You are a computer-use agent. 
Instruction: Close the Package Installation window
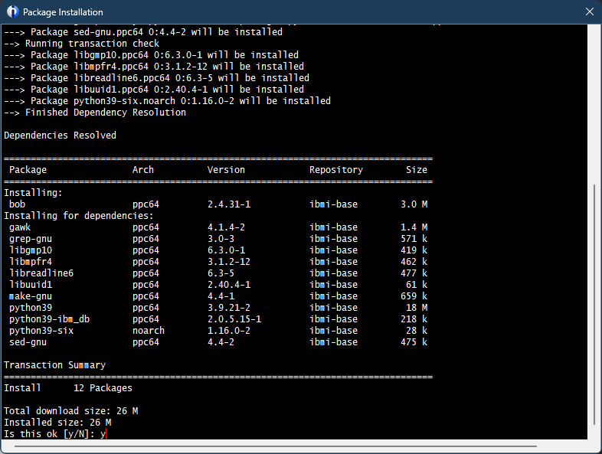(x=588, y=12)
